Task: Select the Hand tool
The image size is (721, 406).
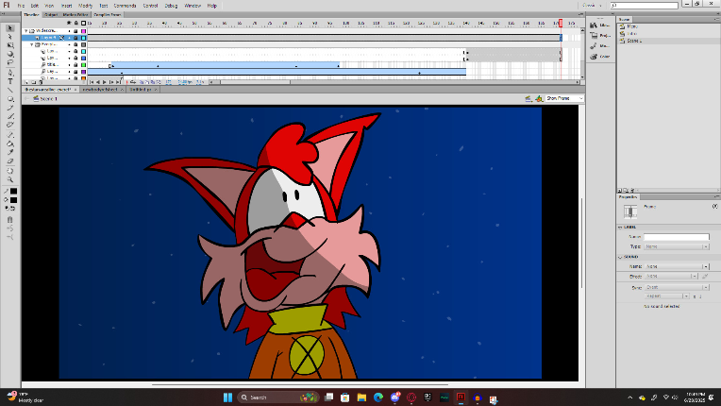Action: 9,171
